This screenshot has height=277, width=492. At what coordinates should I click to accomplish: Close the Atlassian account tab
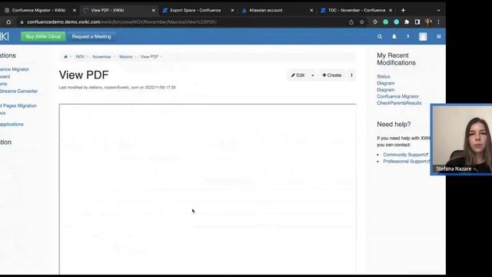[x=311, y=10]
